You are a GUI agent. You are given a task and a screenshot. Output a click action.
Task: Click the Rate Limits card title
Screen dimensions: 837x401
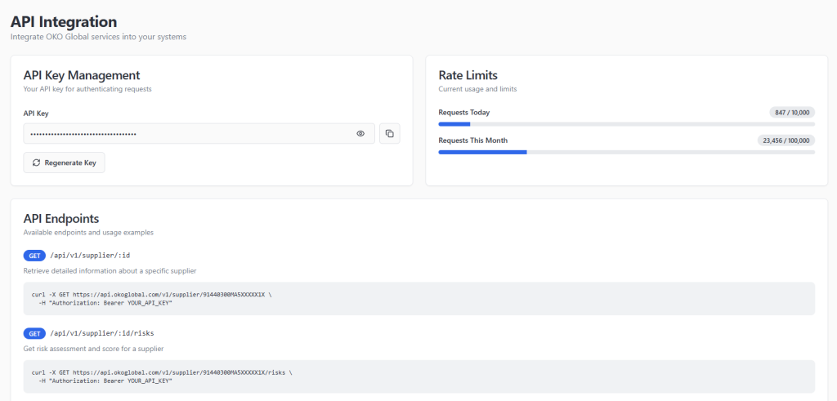pos(468,75)
